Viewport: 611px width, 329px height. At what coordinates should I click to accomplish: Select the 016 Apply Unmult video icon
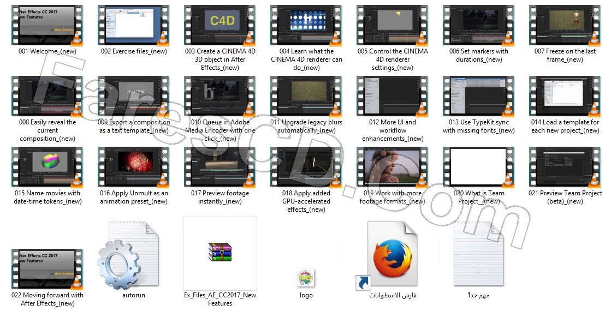[134, 167]
